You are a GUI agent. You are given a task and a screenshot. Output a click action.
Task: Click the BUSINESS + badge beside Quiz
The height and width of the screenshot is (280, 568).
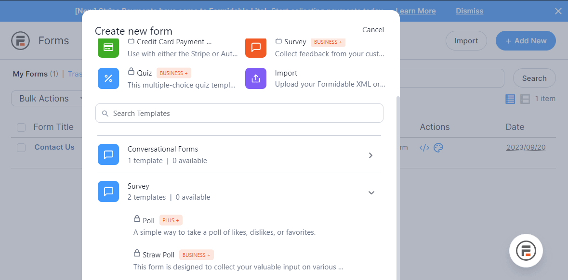(174, 73)
